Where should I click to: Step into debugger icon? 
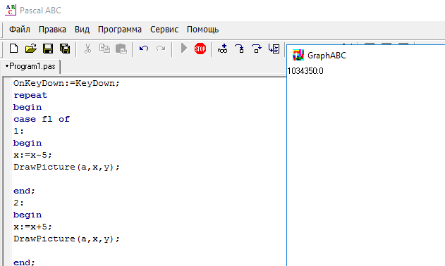(240, 49)
